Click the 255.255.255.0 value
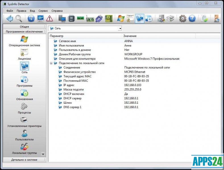 click(x=133, y=90)
